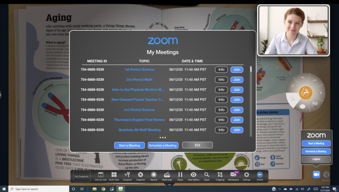Open the Quarterly All-Staff Meeting topic link

(140, 130)
